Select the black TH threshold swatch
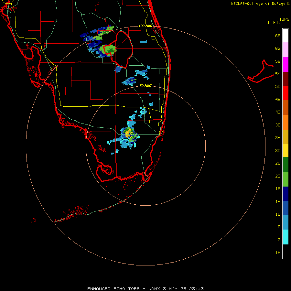Viewport: 291px width, 291px height. tap(286, 252)
